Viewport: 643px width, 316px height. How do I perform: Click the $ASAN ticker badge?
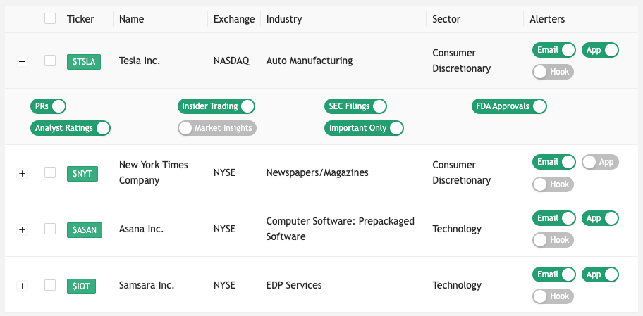click(85, 229)
